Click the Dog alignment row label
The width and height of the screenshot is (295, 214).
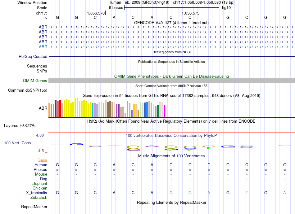[x=43, y=179]
